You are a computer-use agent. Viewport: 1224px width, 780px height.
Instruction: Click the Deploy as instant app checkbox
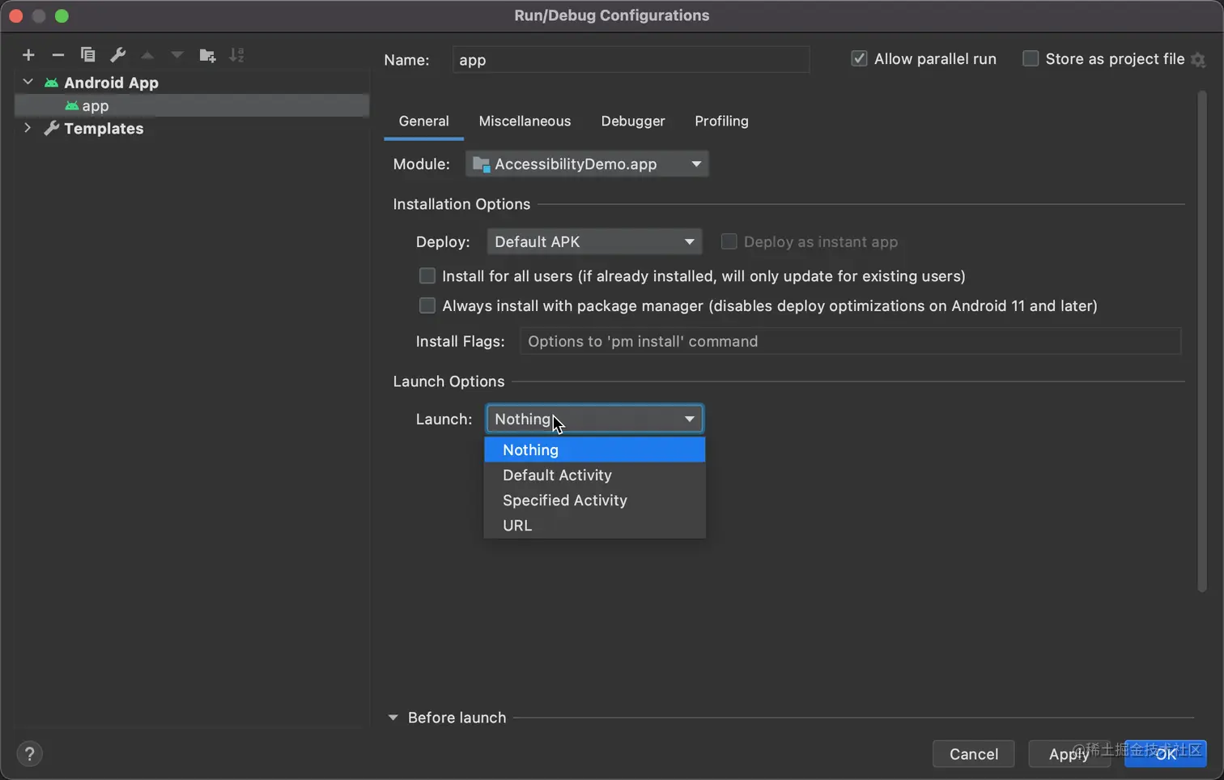729,241
